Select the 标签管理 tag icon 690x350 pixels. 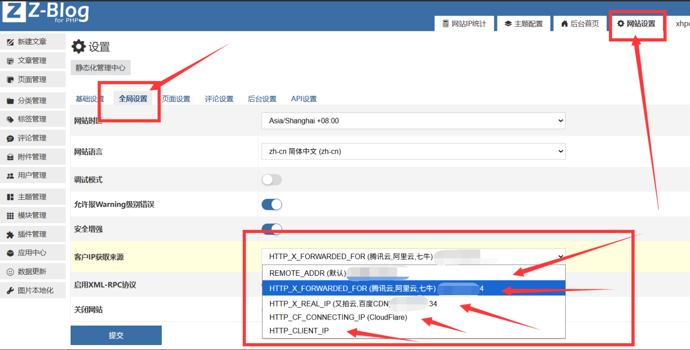pyautogui.click(x=10, y=119)
